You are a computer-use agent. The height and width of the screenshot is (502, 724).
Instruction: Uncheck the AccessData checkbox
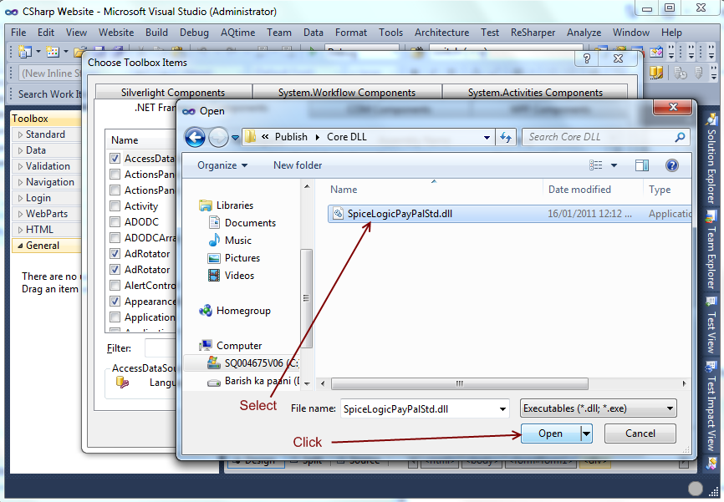tap(115, 159)
